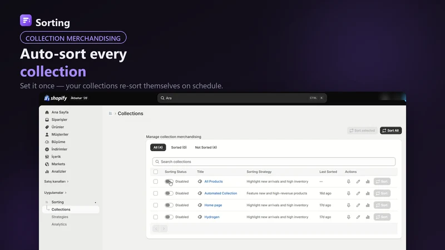Image resolution: width=445 pixels, height=250 pixels.
Task: Click the analytics chart icon for Automated Collection
Action: coord(368,193)
